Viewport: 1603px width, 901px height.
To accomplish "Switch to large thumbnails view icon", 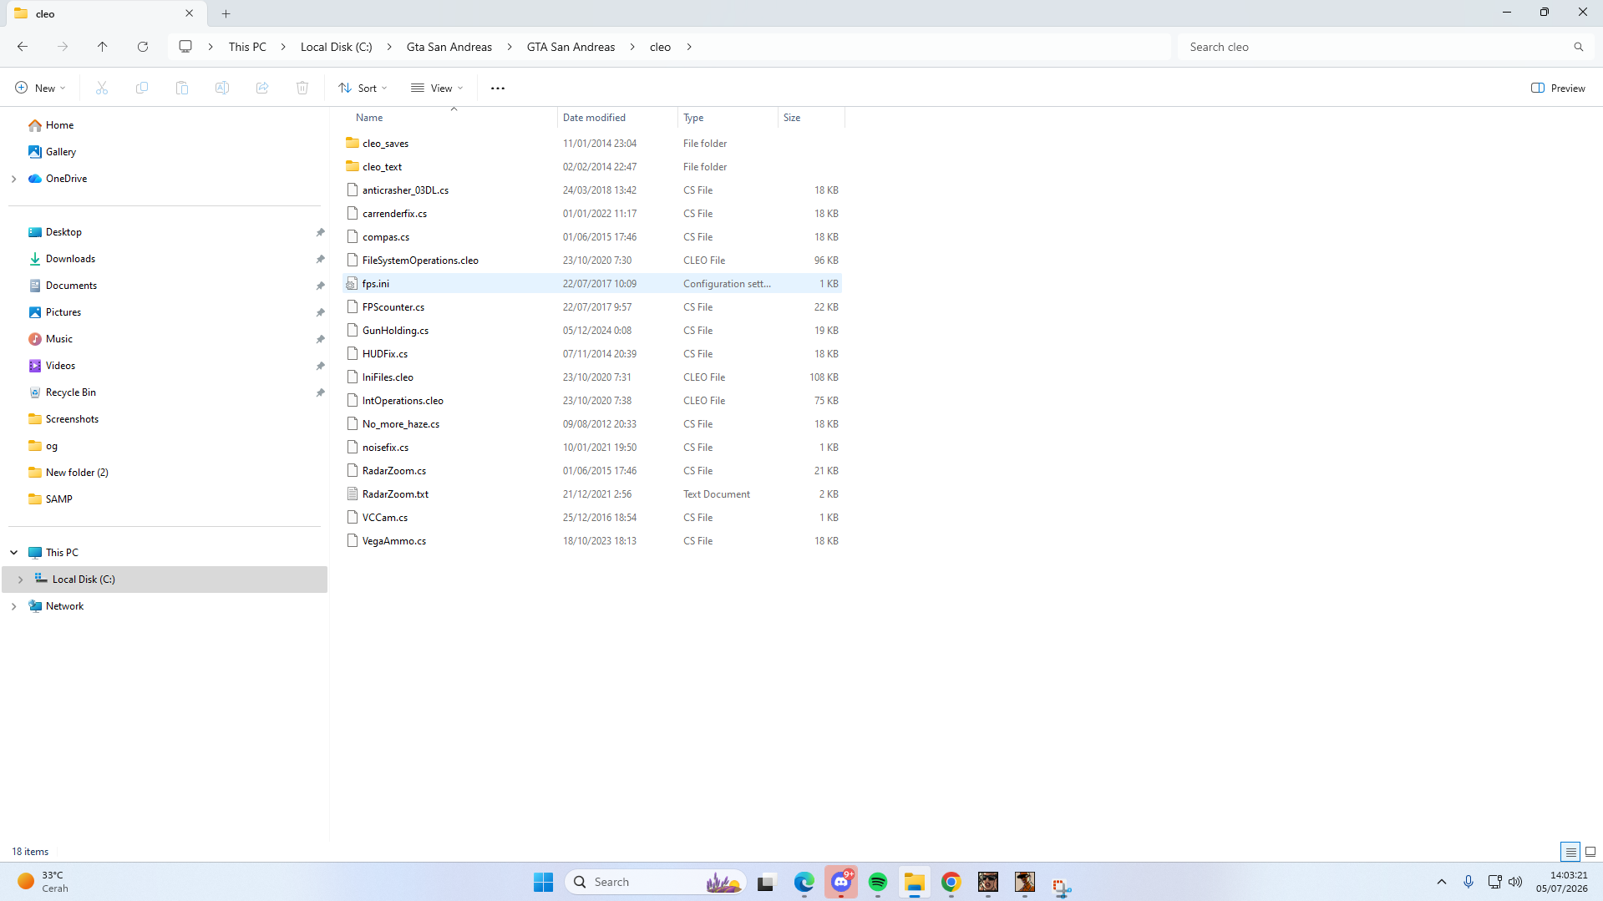I will coord(1590,852).
